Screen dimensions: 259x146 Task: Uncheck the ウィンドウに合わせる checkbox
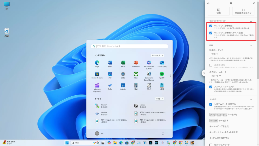pyautogui.click(x=211, y=26)
